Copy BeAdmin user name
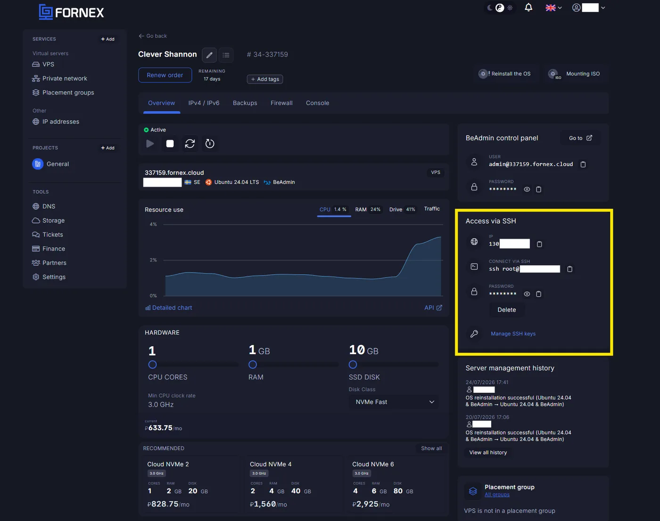Screen dimensions: 660x521 583,164
